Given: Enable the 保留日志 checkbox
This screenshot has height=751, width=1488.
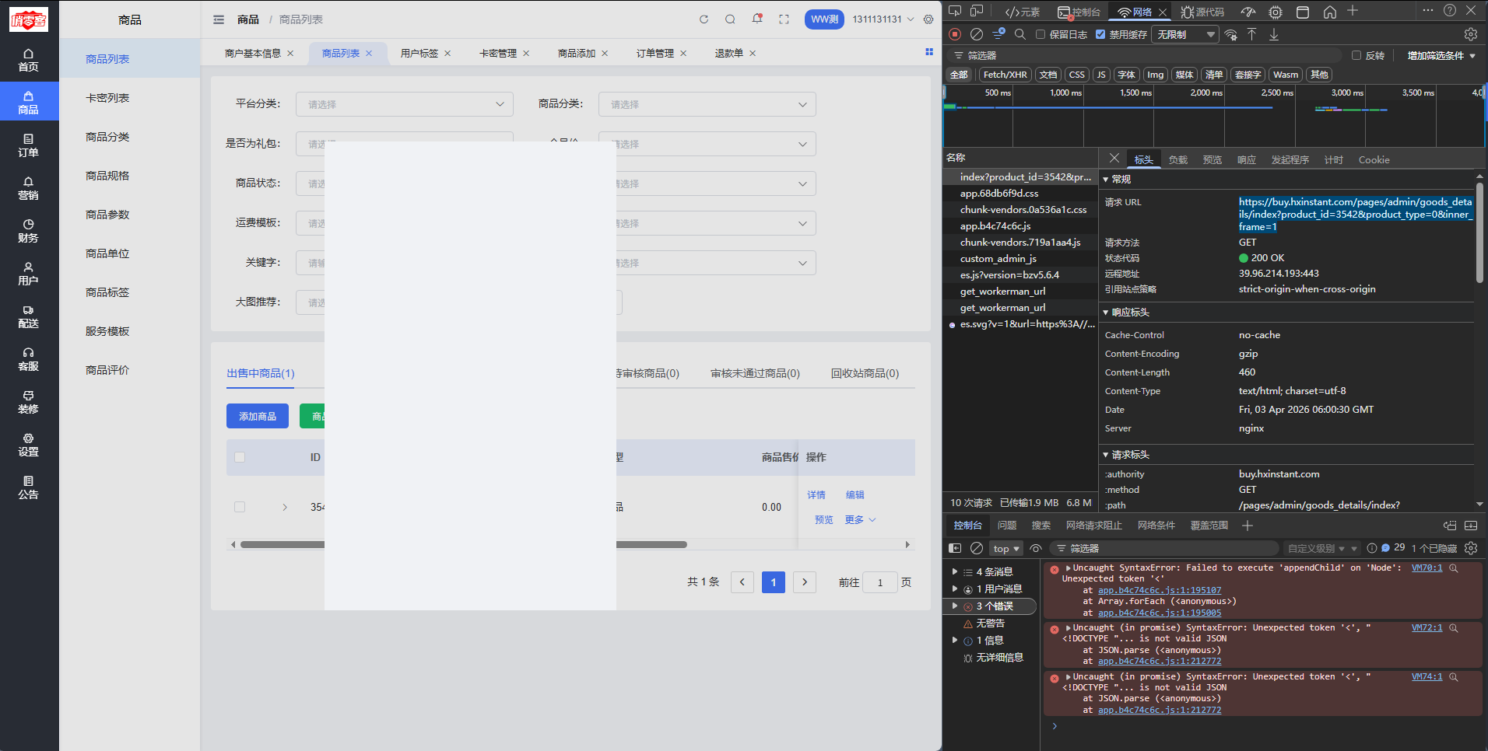Looking at the screenshot, I should [1041, 34].
